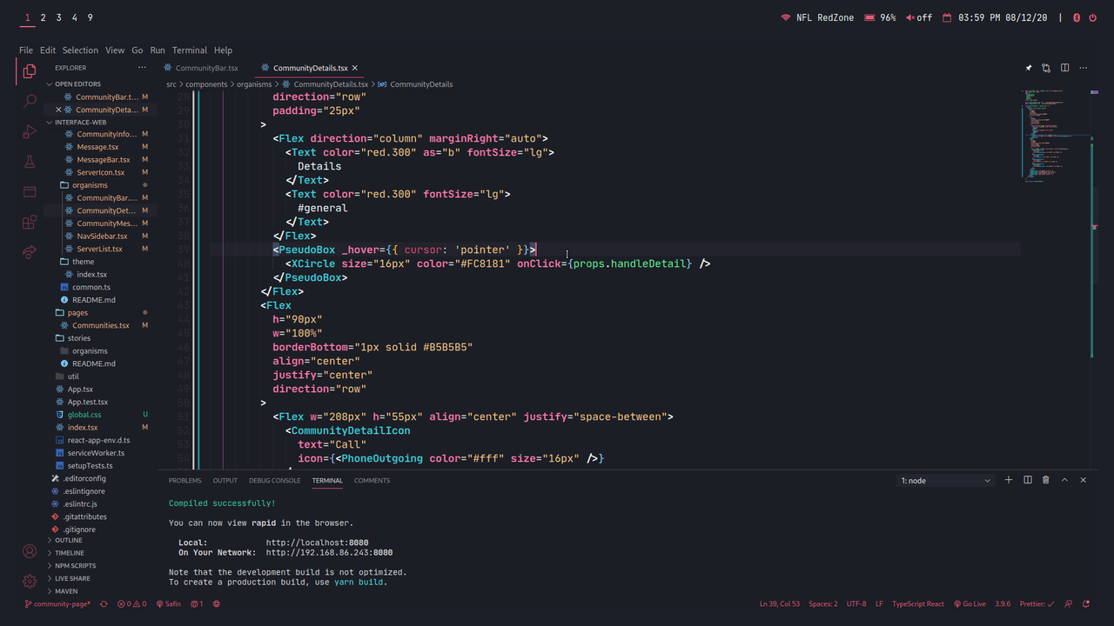
Task: Toggle Prettier status in the status bar
Action: [x=1037, y=603]
